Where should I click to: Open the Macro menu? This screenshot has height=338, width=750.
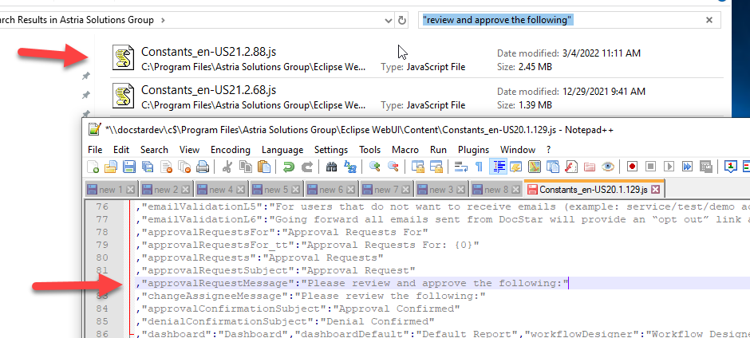click(x=405, y=150)
